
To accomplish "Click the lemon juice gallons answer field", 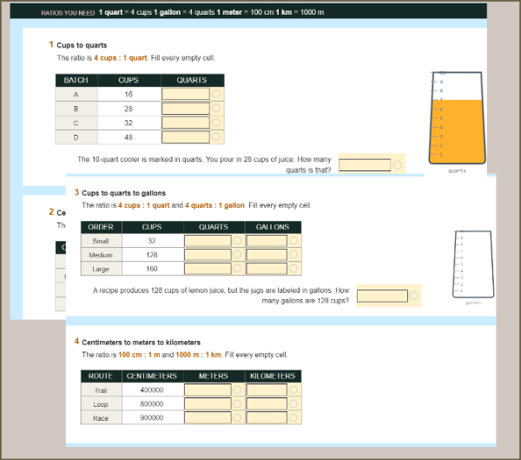I will (382, 296).
